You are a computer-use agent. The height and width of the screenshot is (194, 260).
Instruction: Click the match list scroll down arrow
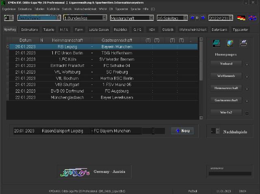(201, 118)
